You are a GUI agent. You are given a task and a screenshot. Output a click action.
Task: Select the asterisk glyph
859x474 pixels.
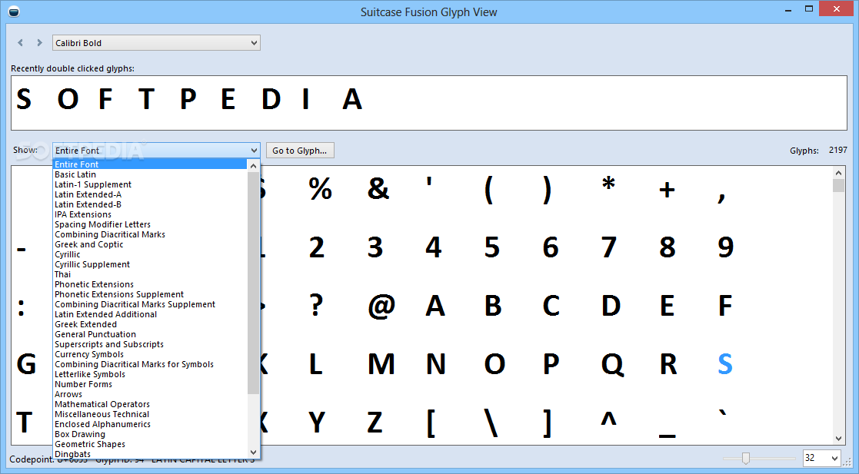point(608,184)
